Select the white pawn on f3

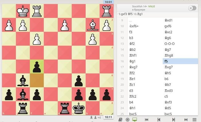pyautogui.click(x=37, y=39)
